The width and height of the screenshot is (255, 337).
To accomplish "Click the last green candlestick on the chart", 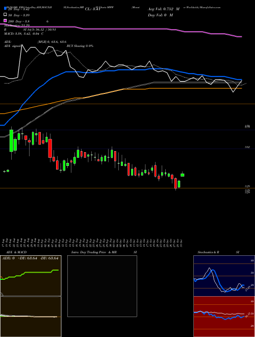I will click(183, 175).
